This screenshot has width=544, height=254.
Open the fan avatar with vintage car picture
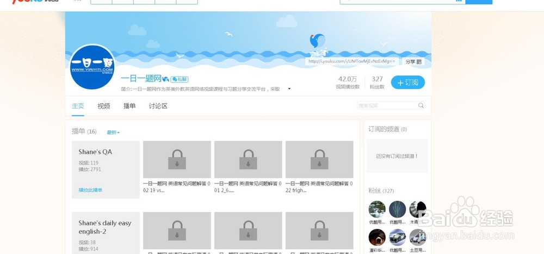[398, 237]
